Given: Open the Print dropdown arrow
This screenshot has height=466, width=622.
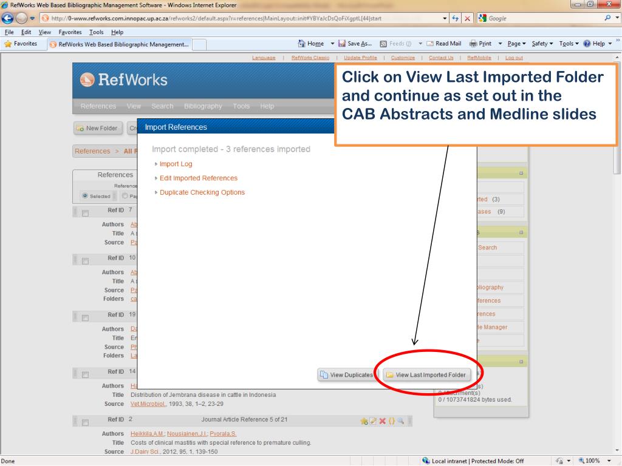Looking at the screenshot, I should pyautogui.click(x=500, y=44).
